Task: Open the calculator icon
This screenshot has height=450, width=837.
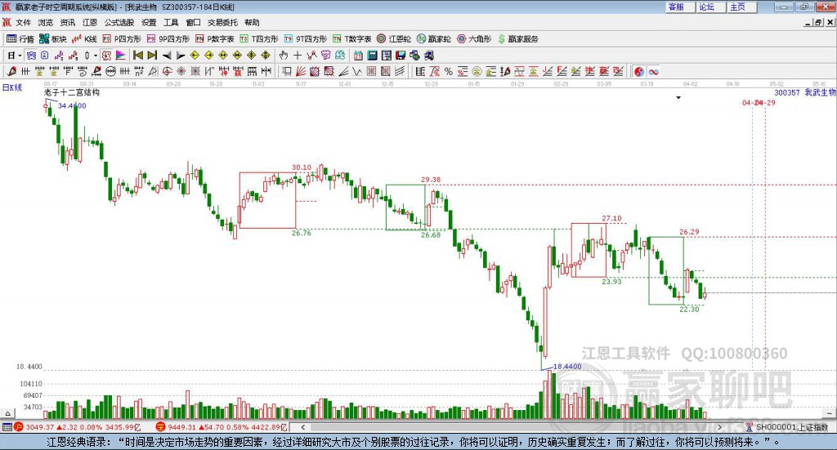Action: [x=373, y=55]
